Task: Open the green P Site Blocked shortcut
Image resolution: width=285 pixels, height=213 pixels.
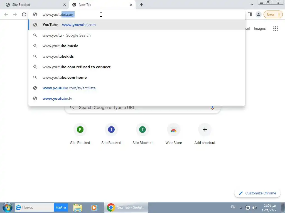Action: [80, 134]
